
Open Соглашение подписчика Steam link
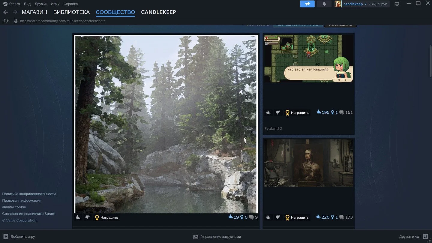(x=29, y=214)
